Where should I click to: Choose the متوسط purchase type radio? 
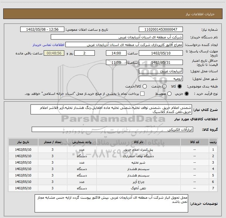tap(169, 94)
